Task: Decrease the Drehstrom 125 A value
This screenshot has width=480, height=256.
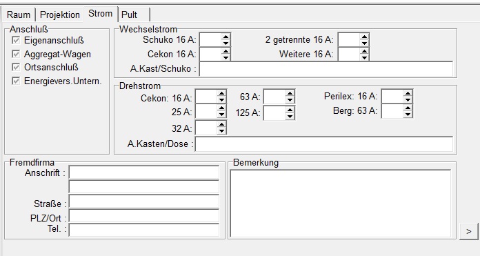Action: [290, 117]
